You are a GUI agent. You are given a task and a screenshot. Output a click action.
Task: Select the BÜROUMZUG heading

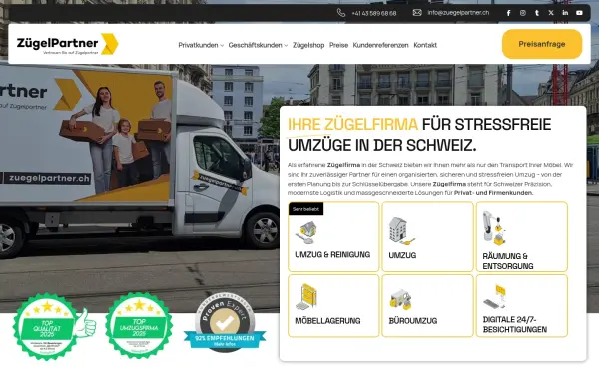[413, 321]
